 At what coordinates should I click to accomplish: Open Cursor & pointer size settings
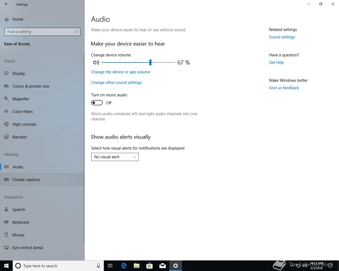click(x=42, y=86)
